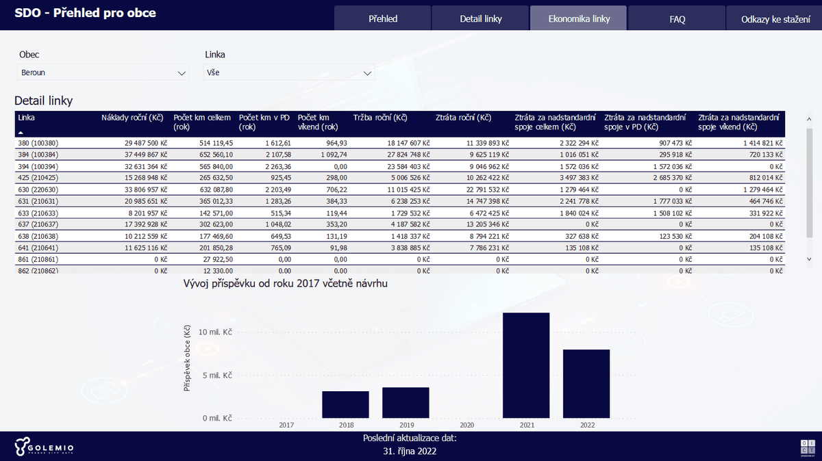Select the 2022 bar in contribution chart
822x461 pixels.
[x=586, y=383]
